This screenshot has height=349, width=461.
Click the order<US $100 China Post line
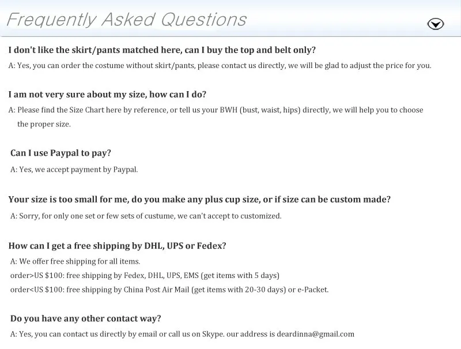pyautogui.click(x=169, y=290)
